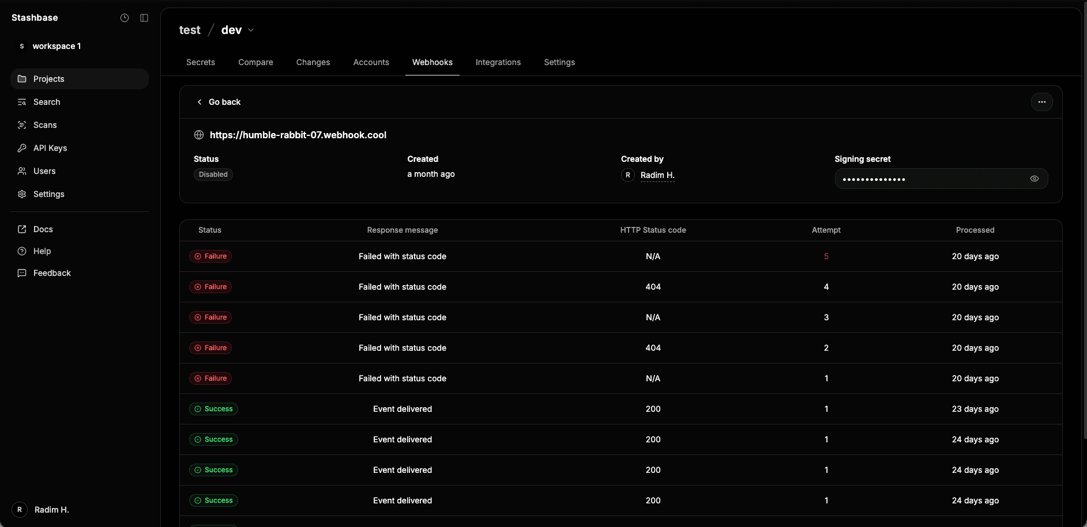Image resolution: width=1087 pixels, height=527 pixels.
Task: Switch to the Compare tab
Action: coord(256,62)
